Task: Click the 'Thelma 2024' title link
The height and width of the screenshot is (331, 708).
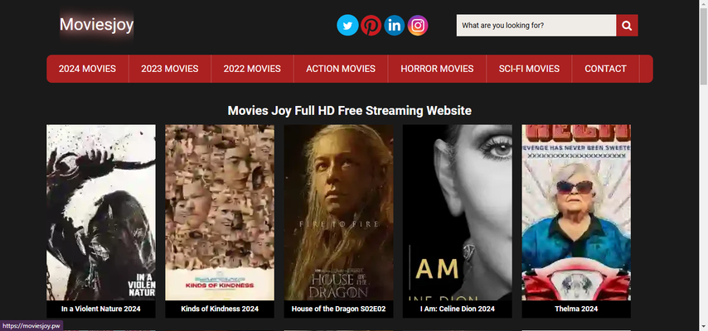Action: (x=576, y=309)
